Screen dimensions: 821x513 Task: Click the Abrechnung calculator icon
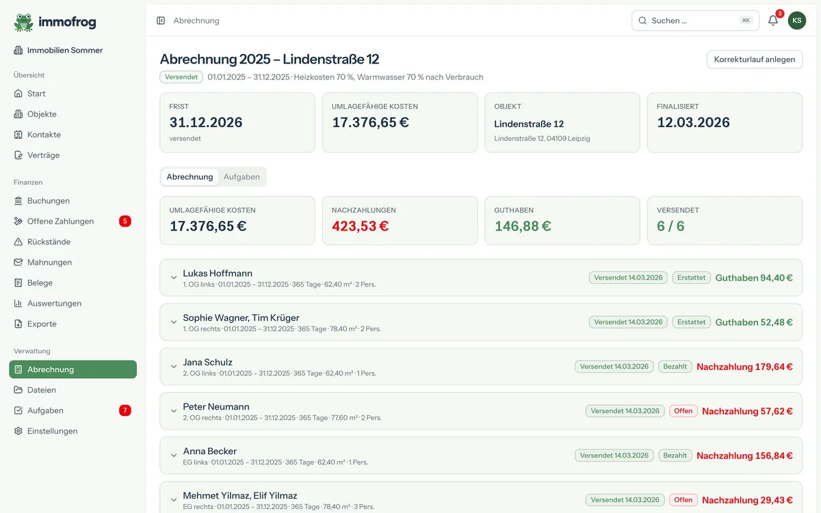[18, 369]
